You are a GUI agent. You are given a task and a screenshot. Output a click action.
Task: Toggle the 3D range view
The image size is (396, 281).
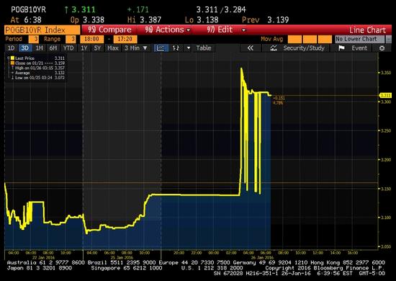(24, 48)
